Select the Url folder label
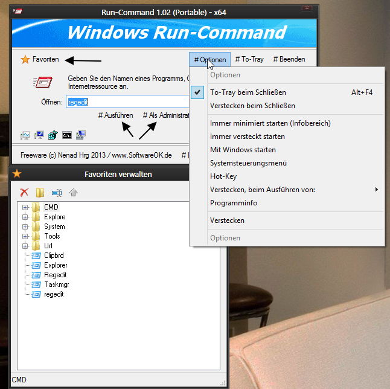 pyautogui.click(x=48, y=246)
